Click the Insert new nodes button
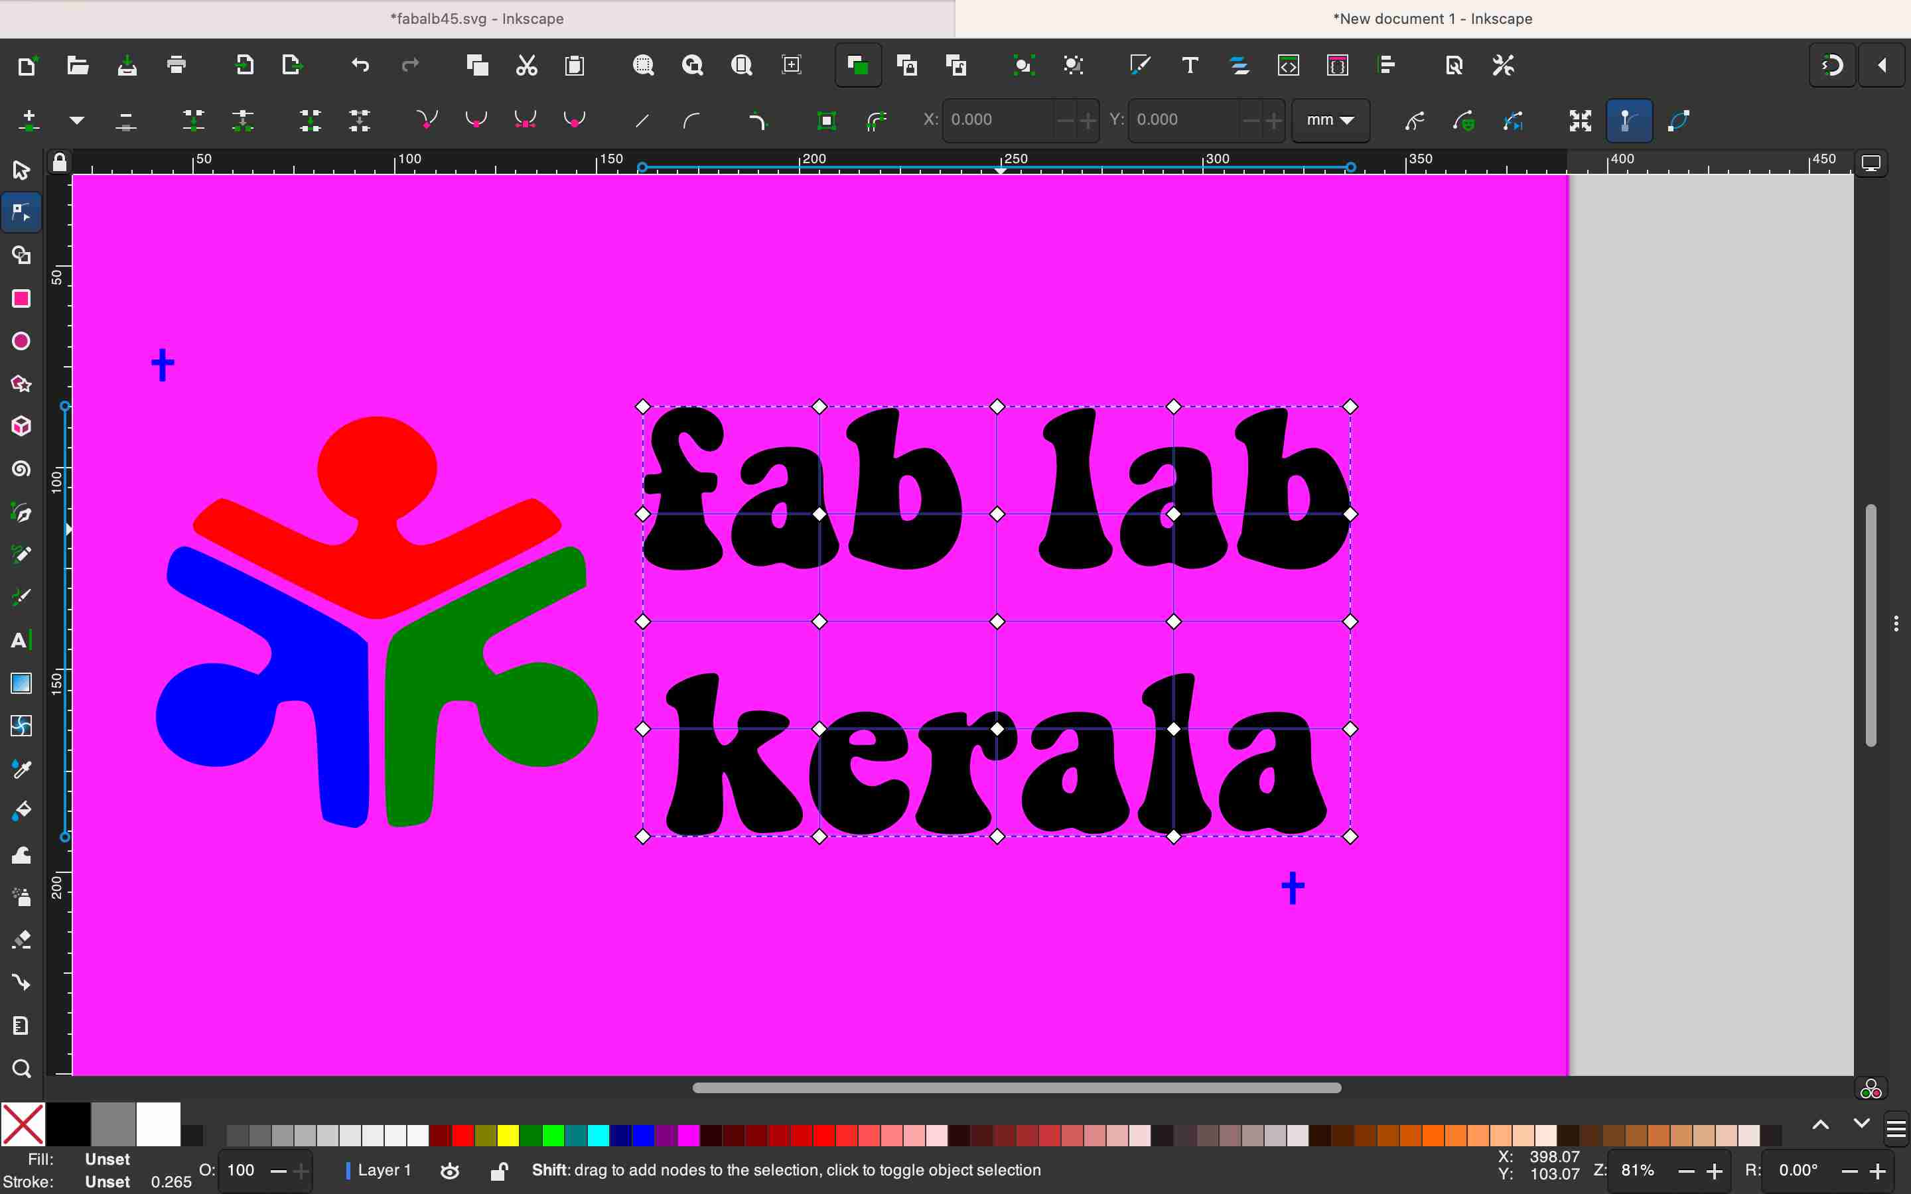The height and width of the screenshot is (1194, 1911). (x=29, y=120)
